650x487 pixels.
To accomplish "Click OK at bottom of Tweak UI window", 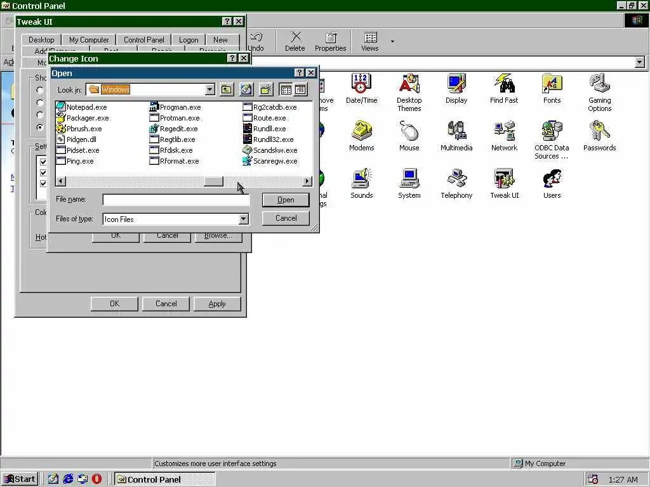I will point(114,304).
